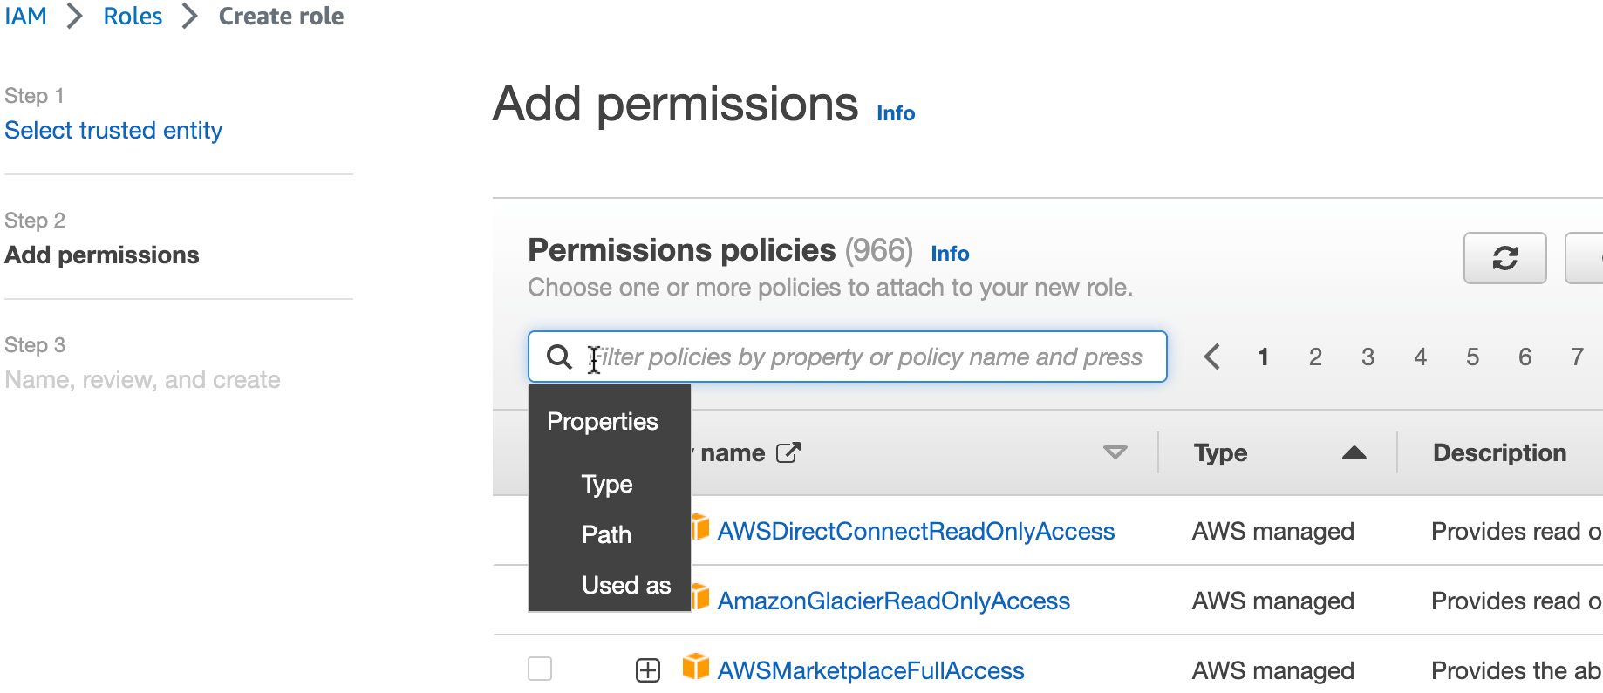Click the refresh policies icon button
Screen dimensions: 1603x693
point(1504,258)
